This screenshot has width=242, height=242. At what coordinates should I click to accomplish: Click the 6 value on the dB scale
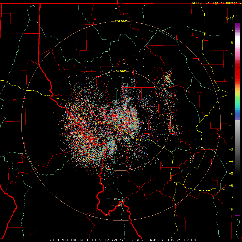pyautogui.click(x=232, y=42)
